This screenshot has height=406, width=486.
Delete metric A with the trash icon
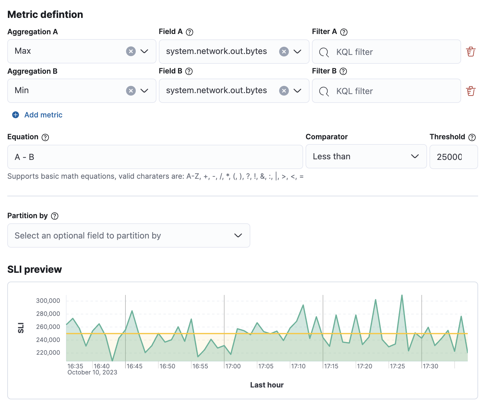coord(471,52)
